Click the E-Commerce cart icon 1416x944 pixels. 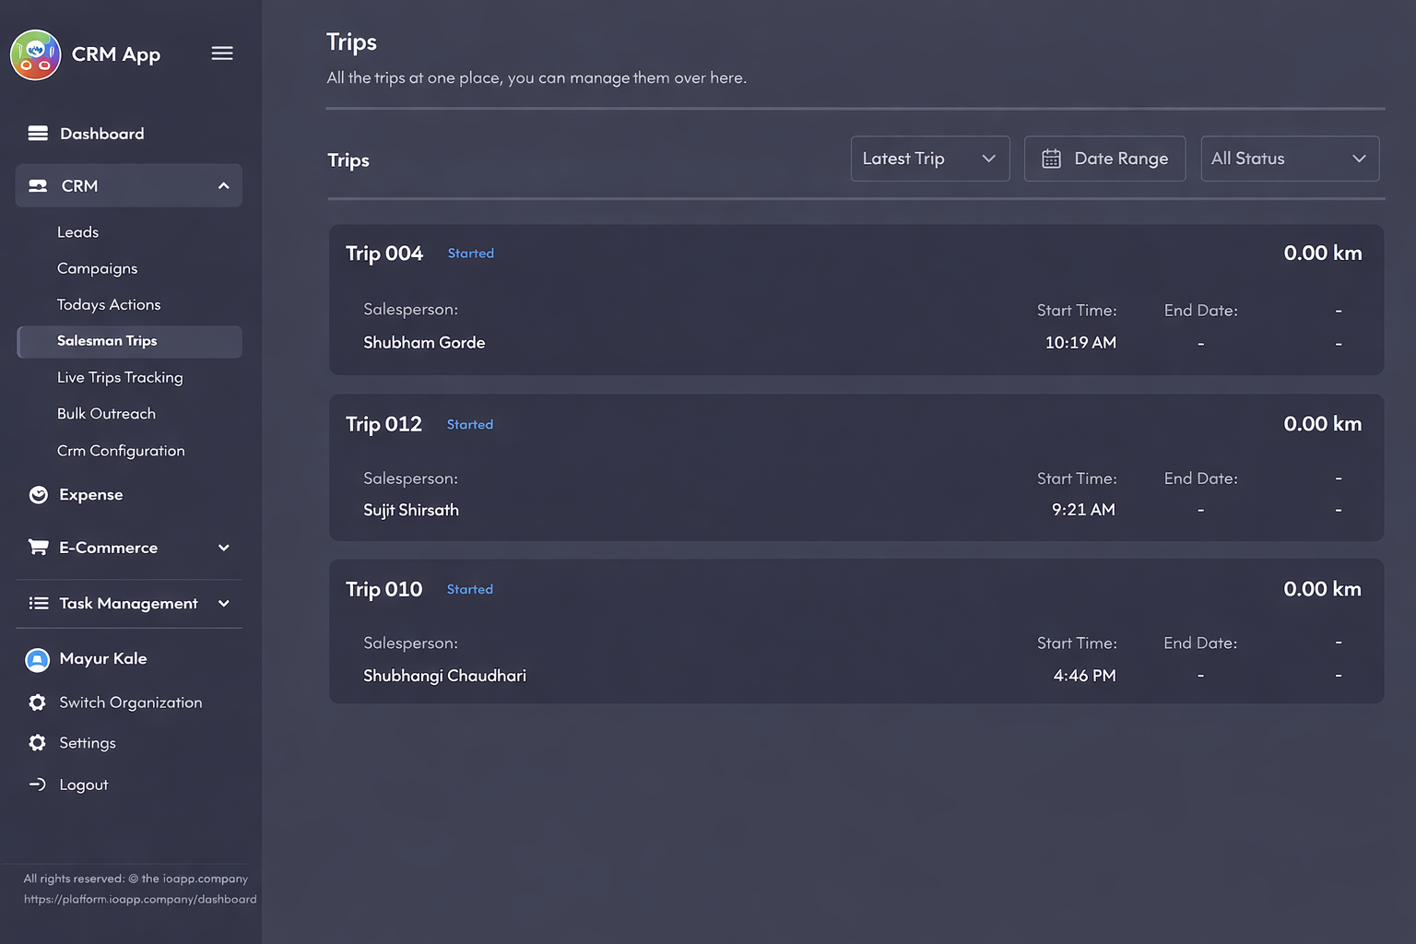(38, 548)
